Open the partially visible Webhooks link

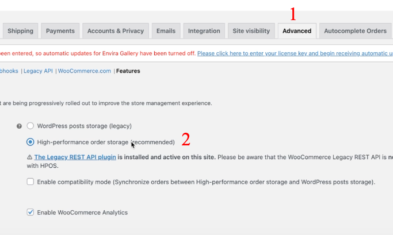tap(9, 71)
